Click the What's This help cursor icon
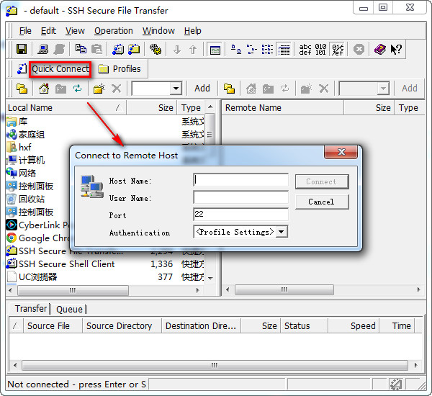This screenshot has width=432, height=396. coord(397,50)
